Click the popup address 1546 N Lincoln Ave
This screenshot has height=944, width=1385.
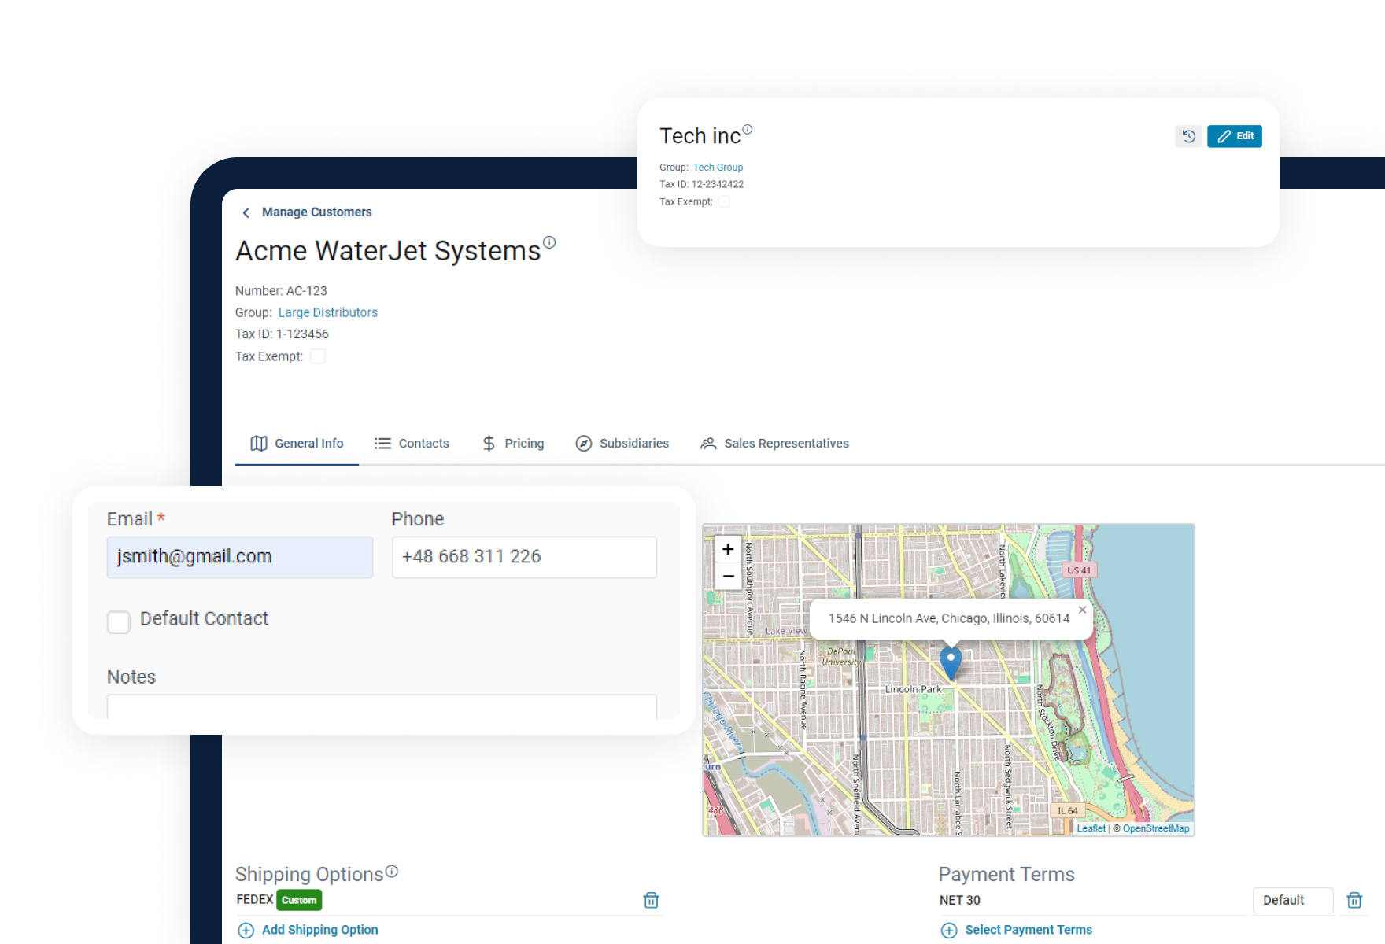pos(949,618)
